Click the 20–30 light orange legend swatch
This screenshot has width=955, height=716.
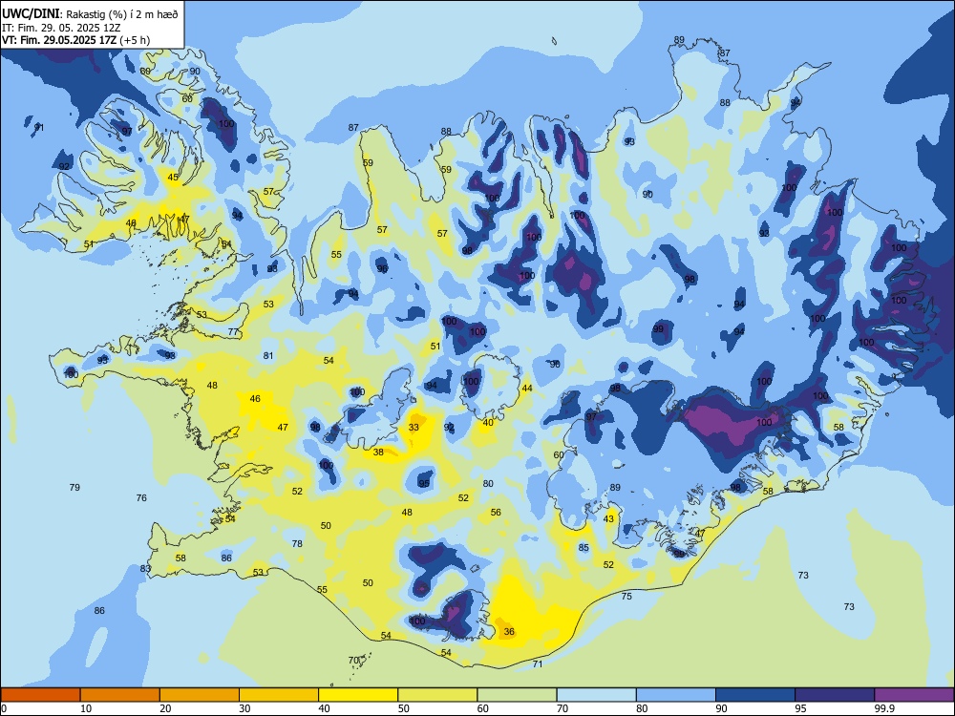point(200,695)
